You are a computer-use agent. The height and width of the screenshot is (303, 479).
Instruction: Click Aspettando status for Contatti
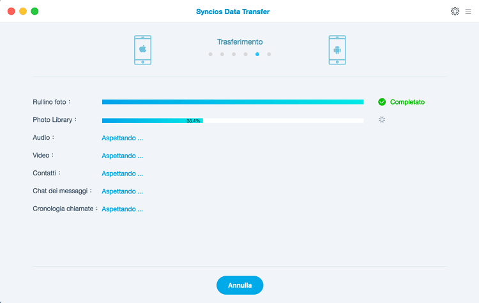point(122,174)
